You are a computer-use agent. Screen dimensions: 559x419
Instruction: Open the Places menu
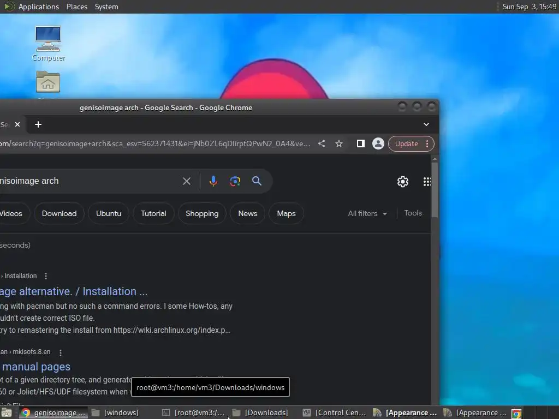pyautogui.click(x=77, y=7)
